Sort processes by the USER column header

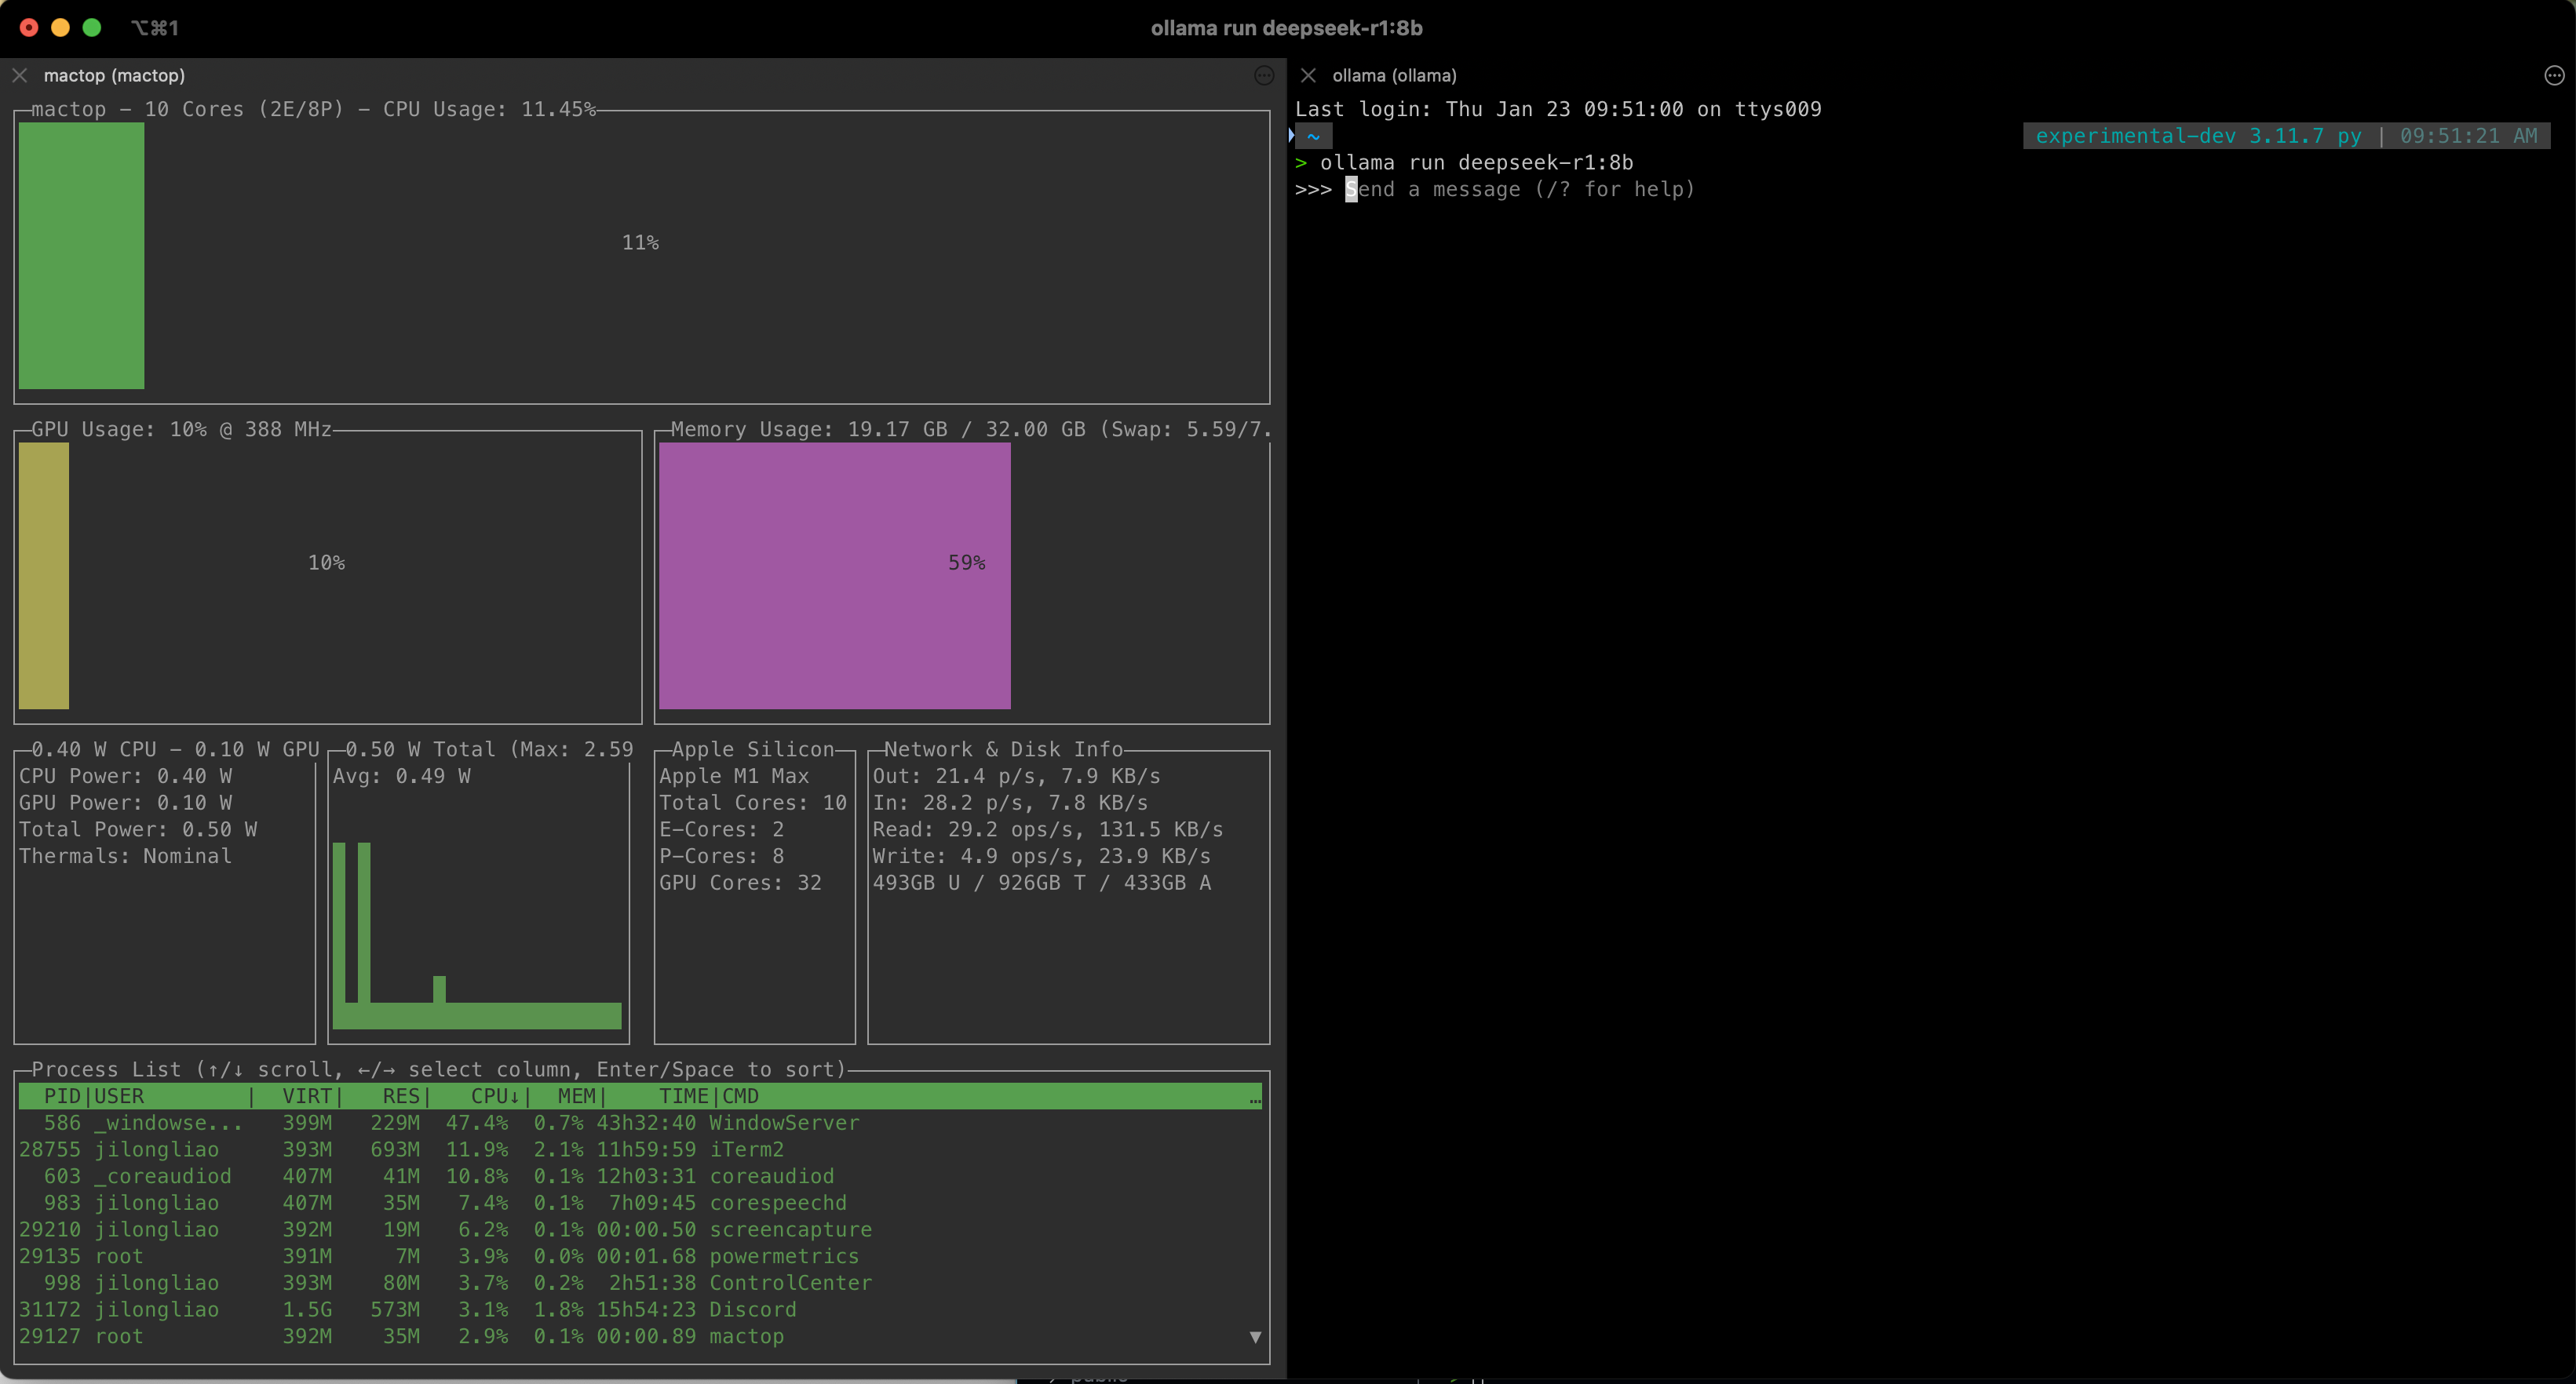(x=119, y=1096)
